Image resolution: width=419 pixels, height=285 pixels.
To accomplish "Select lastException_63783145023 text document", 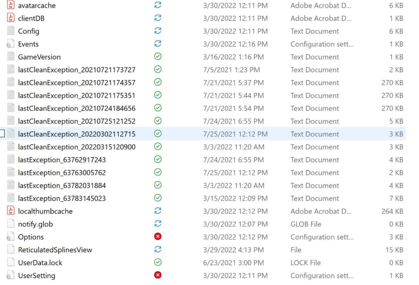I will click(x=62, y=198).
